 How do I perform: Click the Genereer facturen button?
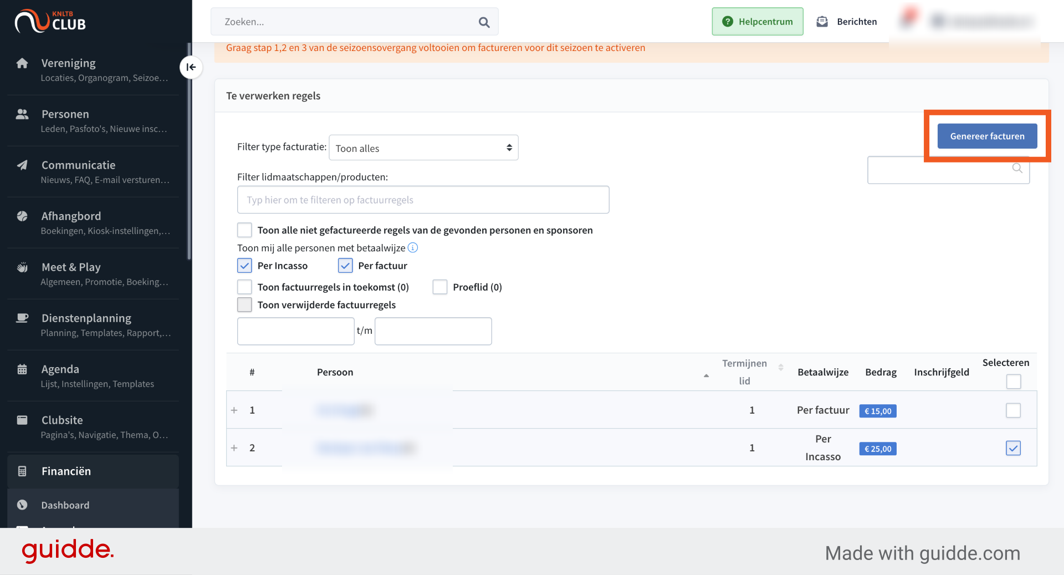click(x=987, y=136)
